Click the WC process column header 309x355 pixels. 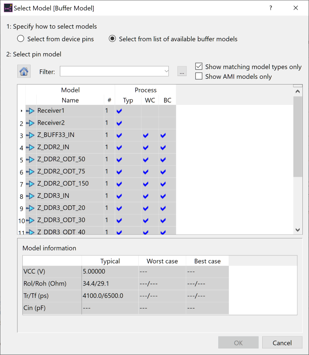pos(150,100)
